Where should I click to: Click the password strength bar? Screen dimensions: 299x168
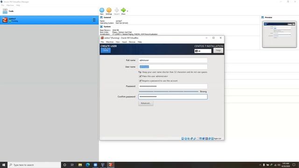[169, 91]
